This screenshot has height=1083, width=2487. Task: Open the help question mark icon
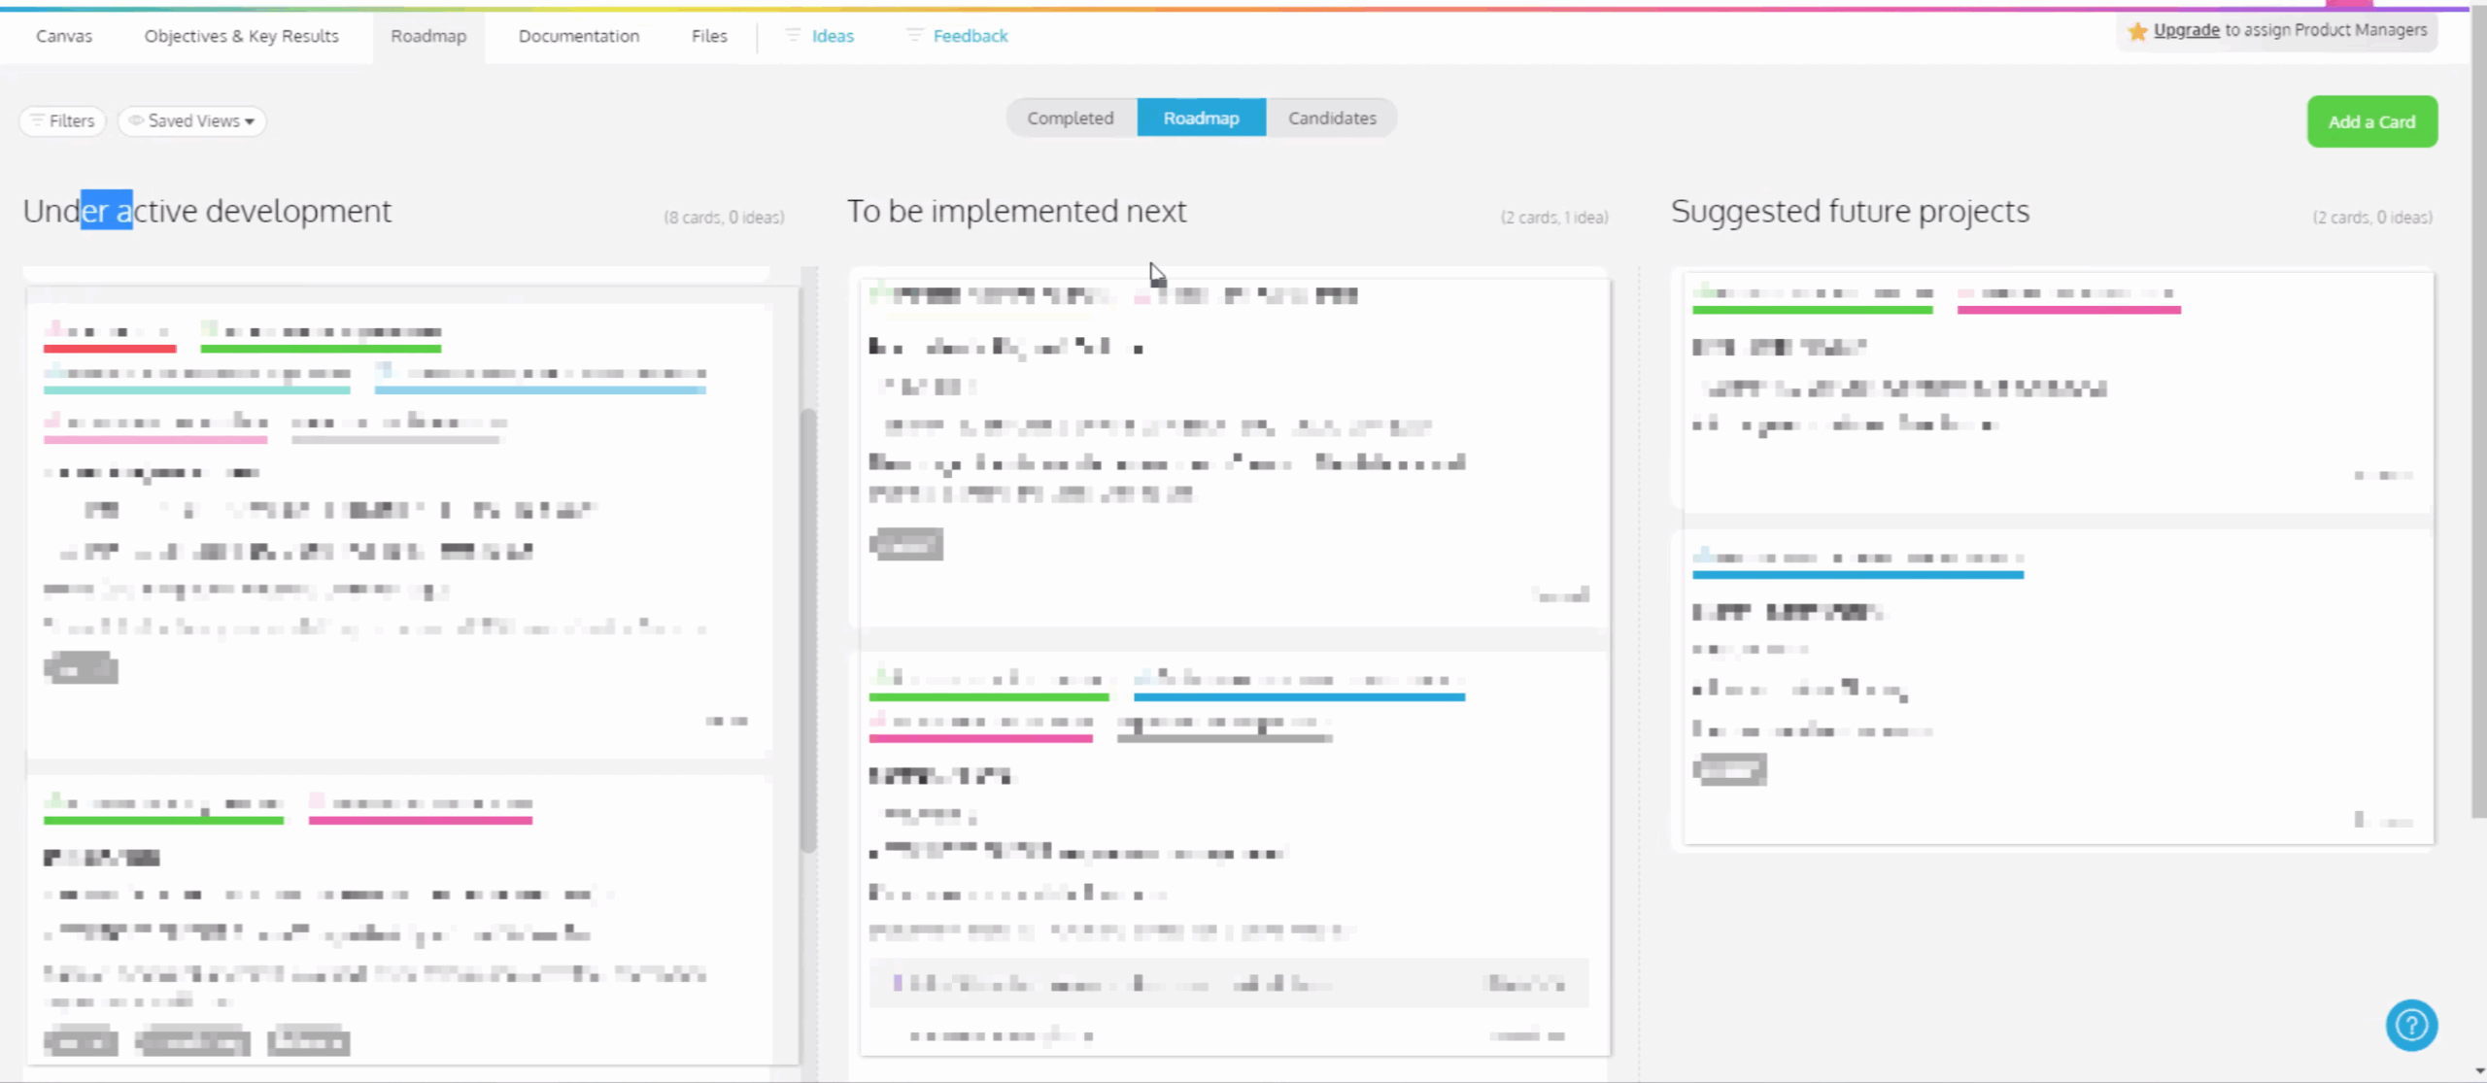click(x=2411, y=1025)
